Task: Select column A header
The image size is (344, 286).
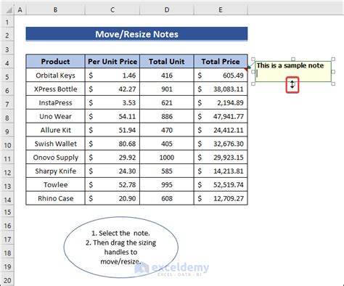Action: pyautogui.click(x=20, y=10)
